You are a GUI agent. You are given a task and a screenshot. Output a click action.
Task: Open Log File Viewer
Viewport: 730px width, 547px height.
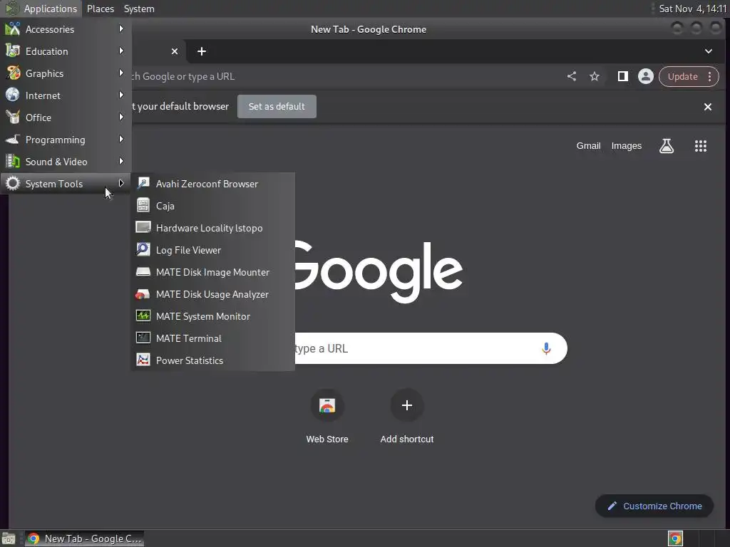(x=212, y=250)
